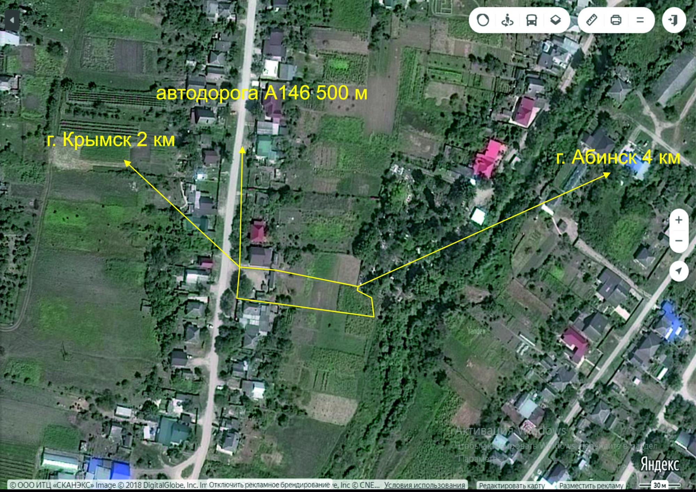
Task: Click 'Отключить рекламное брендирование'
Action: coord(269,485)
